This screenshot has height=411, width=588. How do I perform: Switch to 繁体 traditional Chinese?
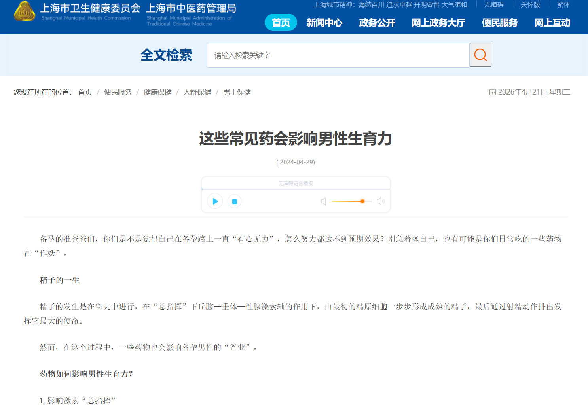click(563, 5)
